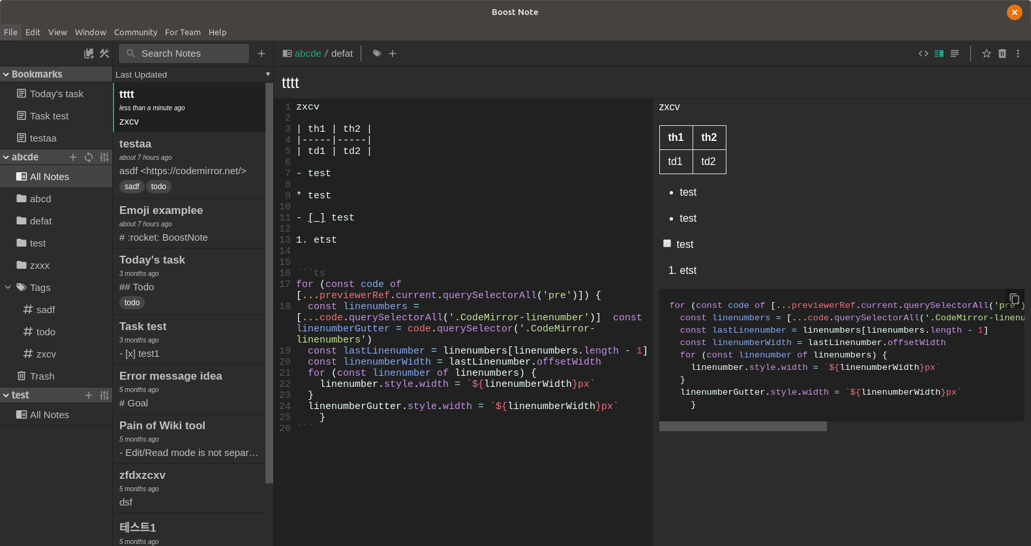Open Today's task bookmark
Image resolution: width=1031 pixels, height=546 pixels.
click(56, 94)
